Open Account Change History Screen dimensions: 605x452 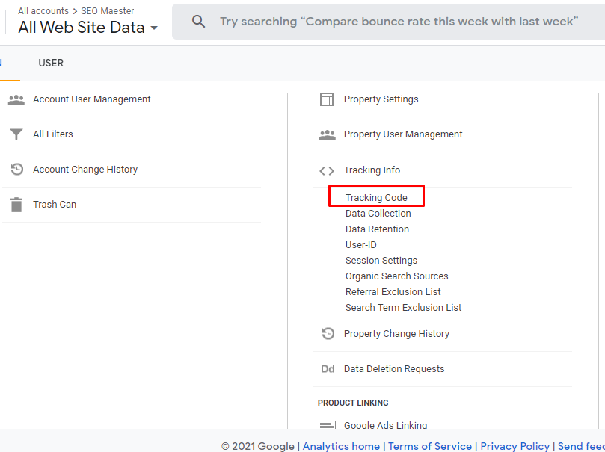click(x=85, y=169)
